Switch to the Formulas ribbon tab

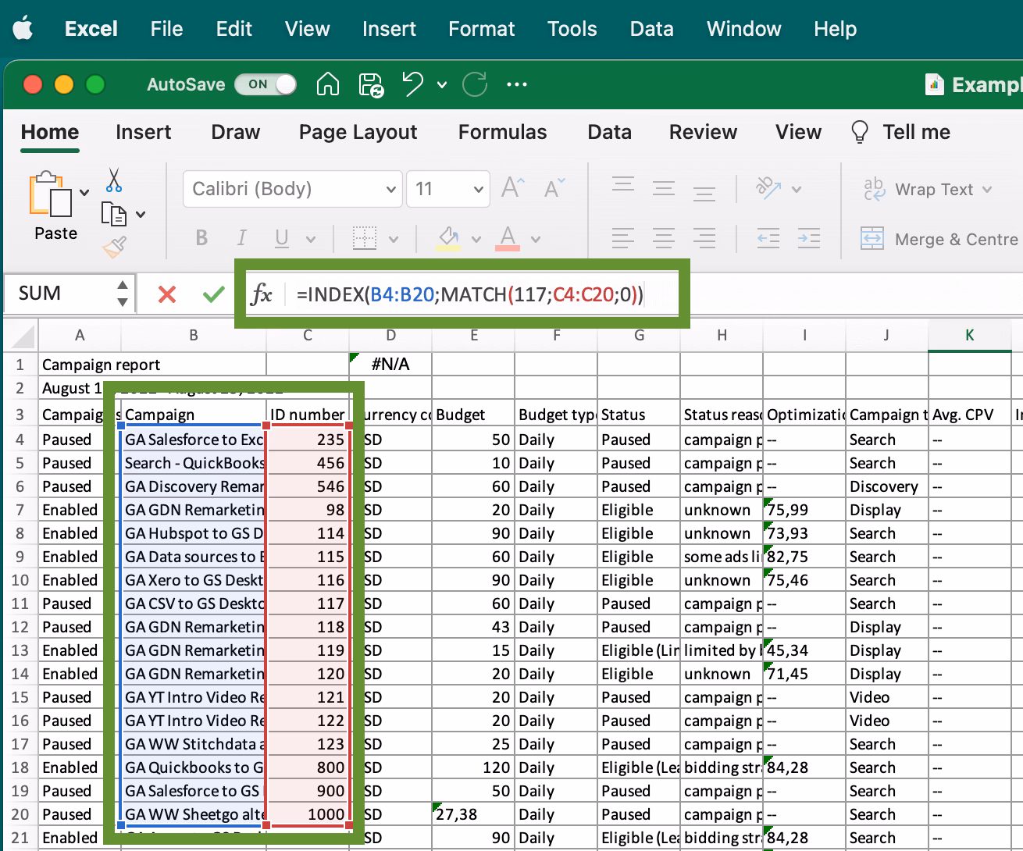(502, 132)
